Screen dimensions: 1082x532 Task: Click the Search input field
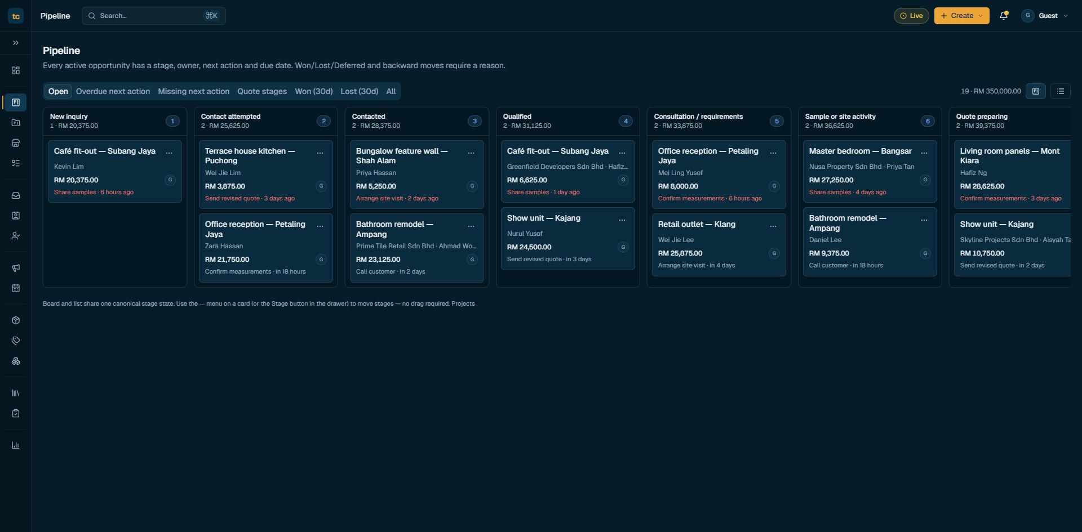154,16
